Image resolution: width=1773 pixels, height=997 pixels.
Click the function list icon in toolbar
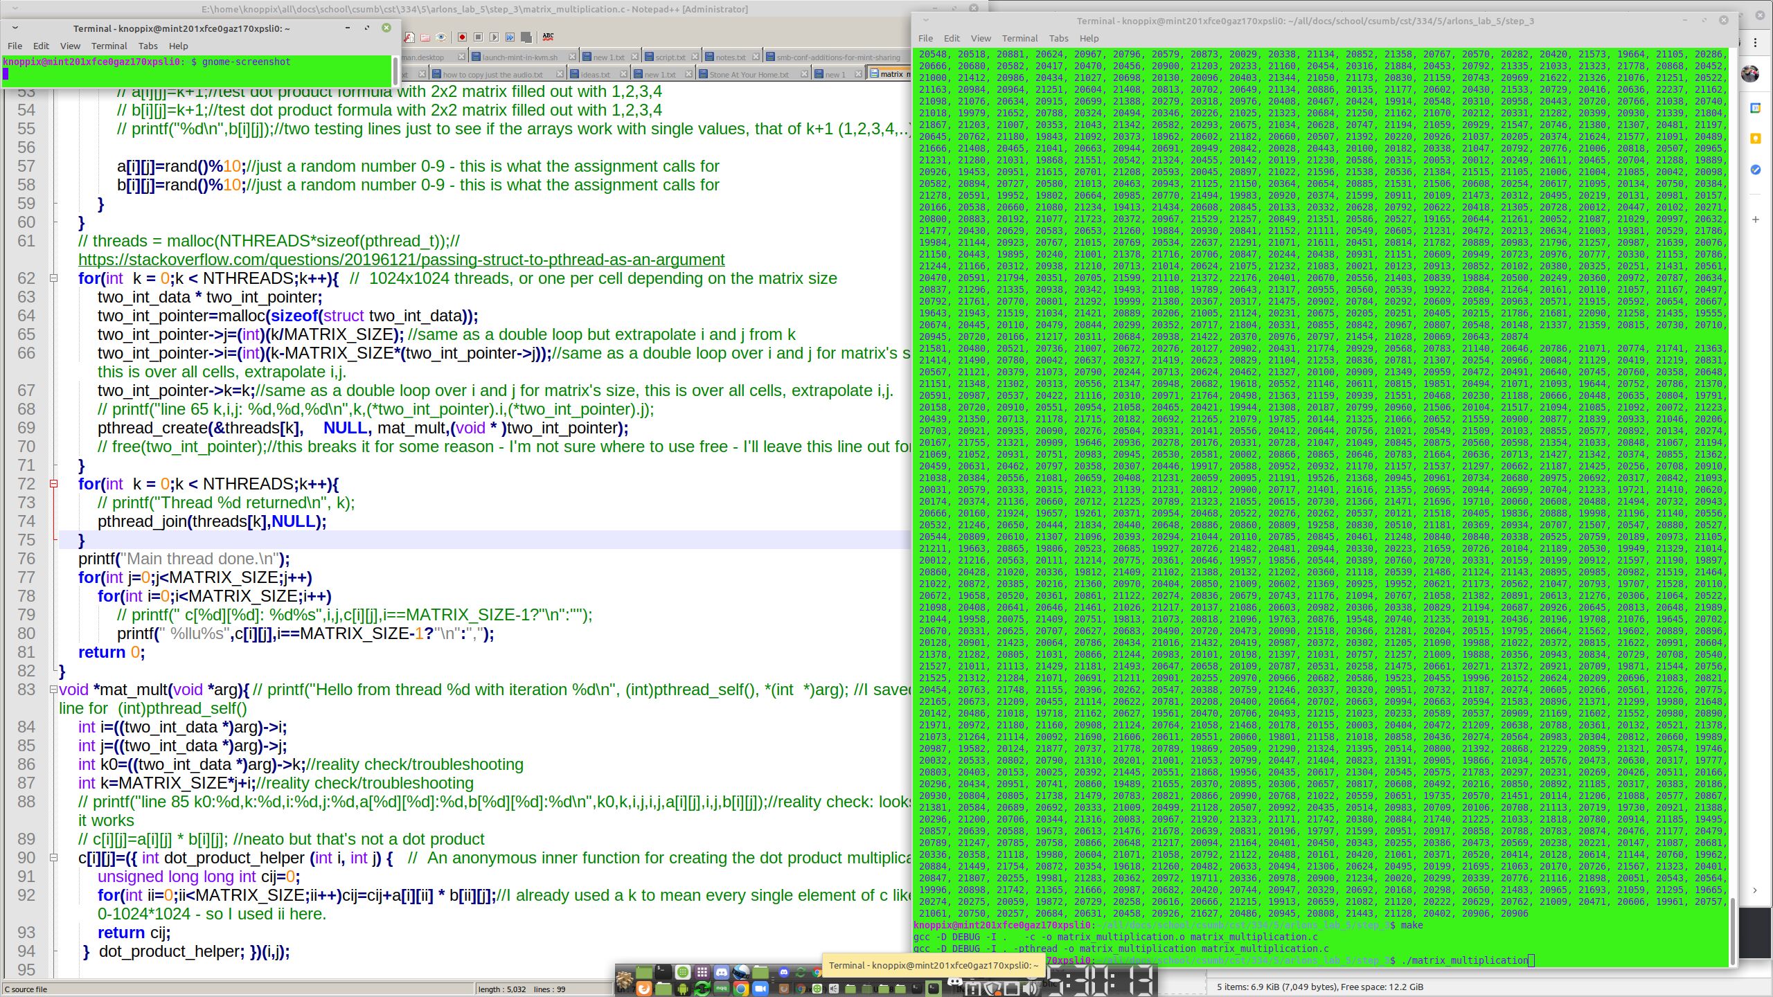point(409,37)
